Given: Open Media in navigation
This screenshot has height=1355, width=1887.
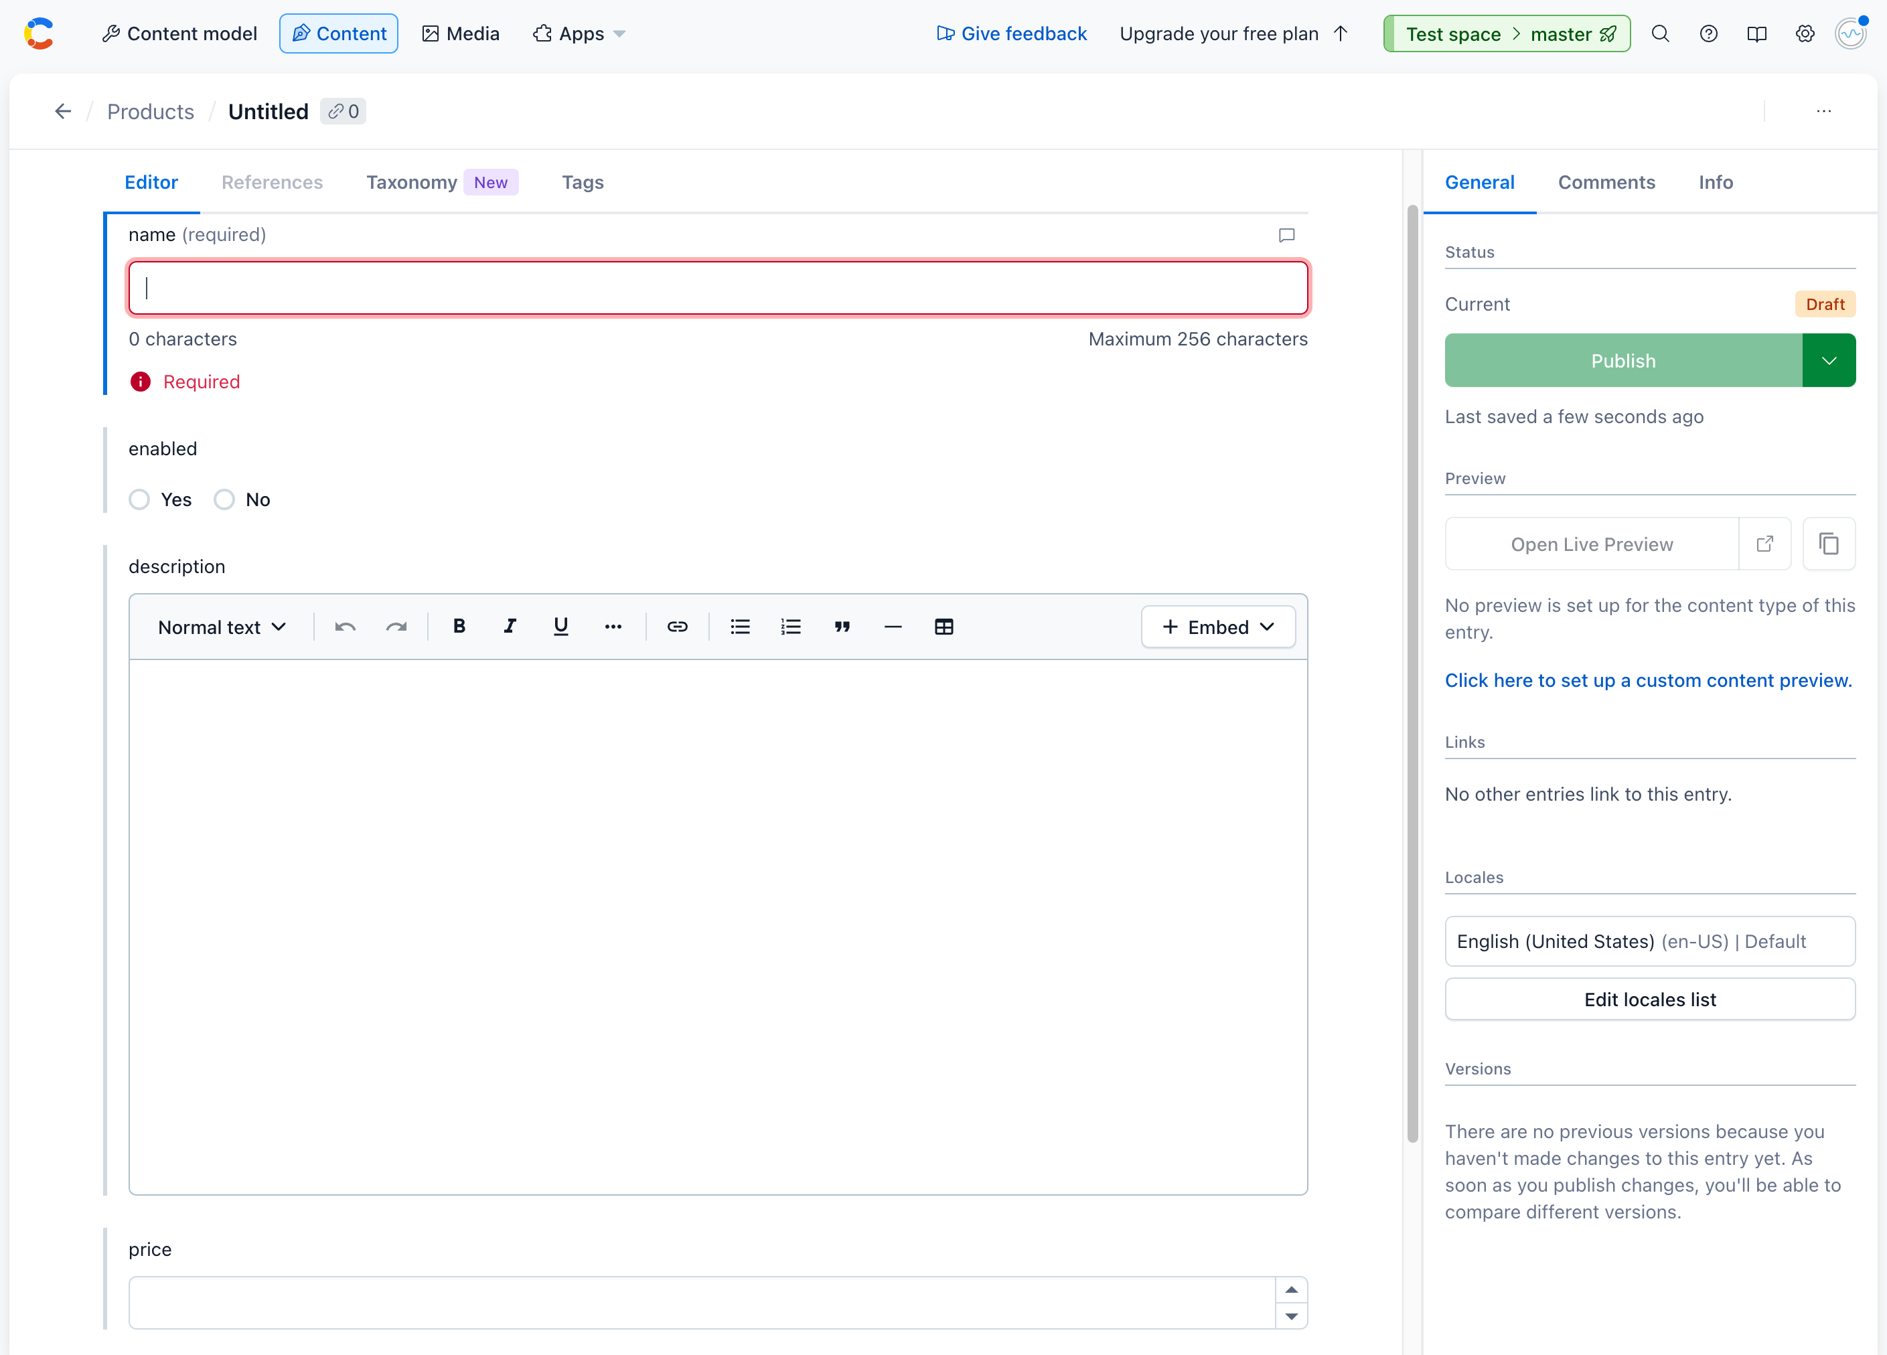Looking at the screenshot, I should pyautogui.click(x=460, y=33).
